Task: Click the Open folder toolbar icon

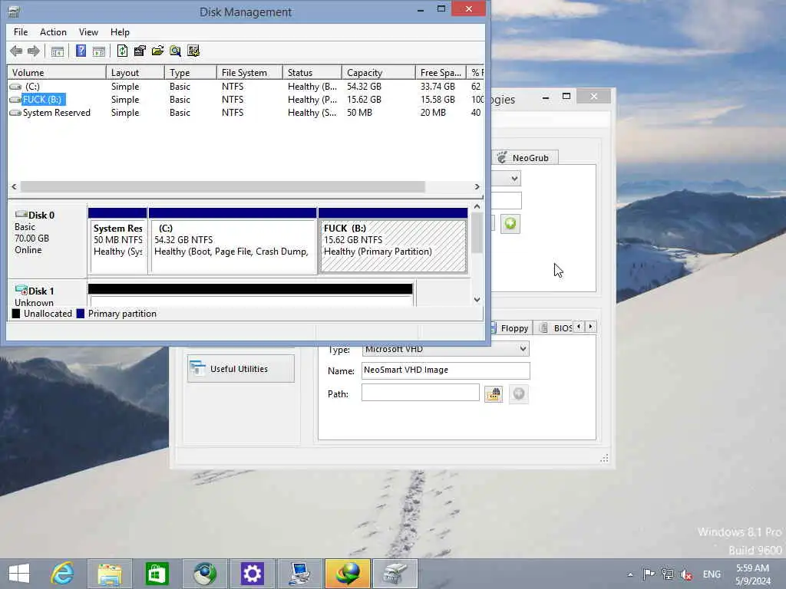Action: coord(157,51)
